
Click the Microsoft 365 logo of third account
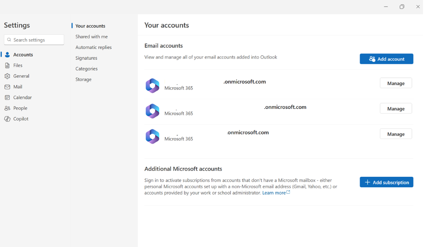152,136
